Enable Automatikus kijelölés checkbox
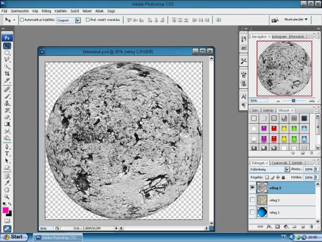Viewport: 322px width, 242px height. [x=22, y=20]
